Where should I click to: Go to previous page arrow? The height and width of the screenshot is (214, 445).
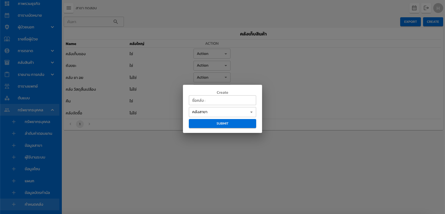70,124
